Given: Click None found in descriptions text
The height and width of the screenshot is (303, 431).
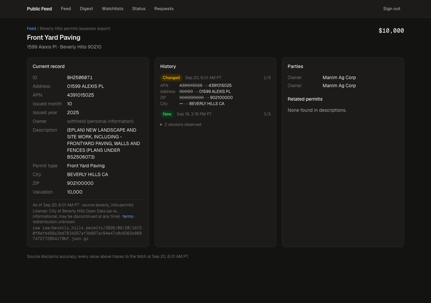Looking at the screenshot, I should pyautogui.click(x=317, y=110).
